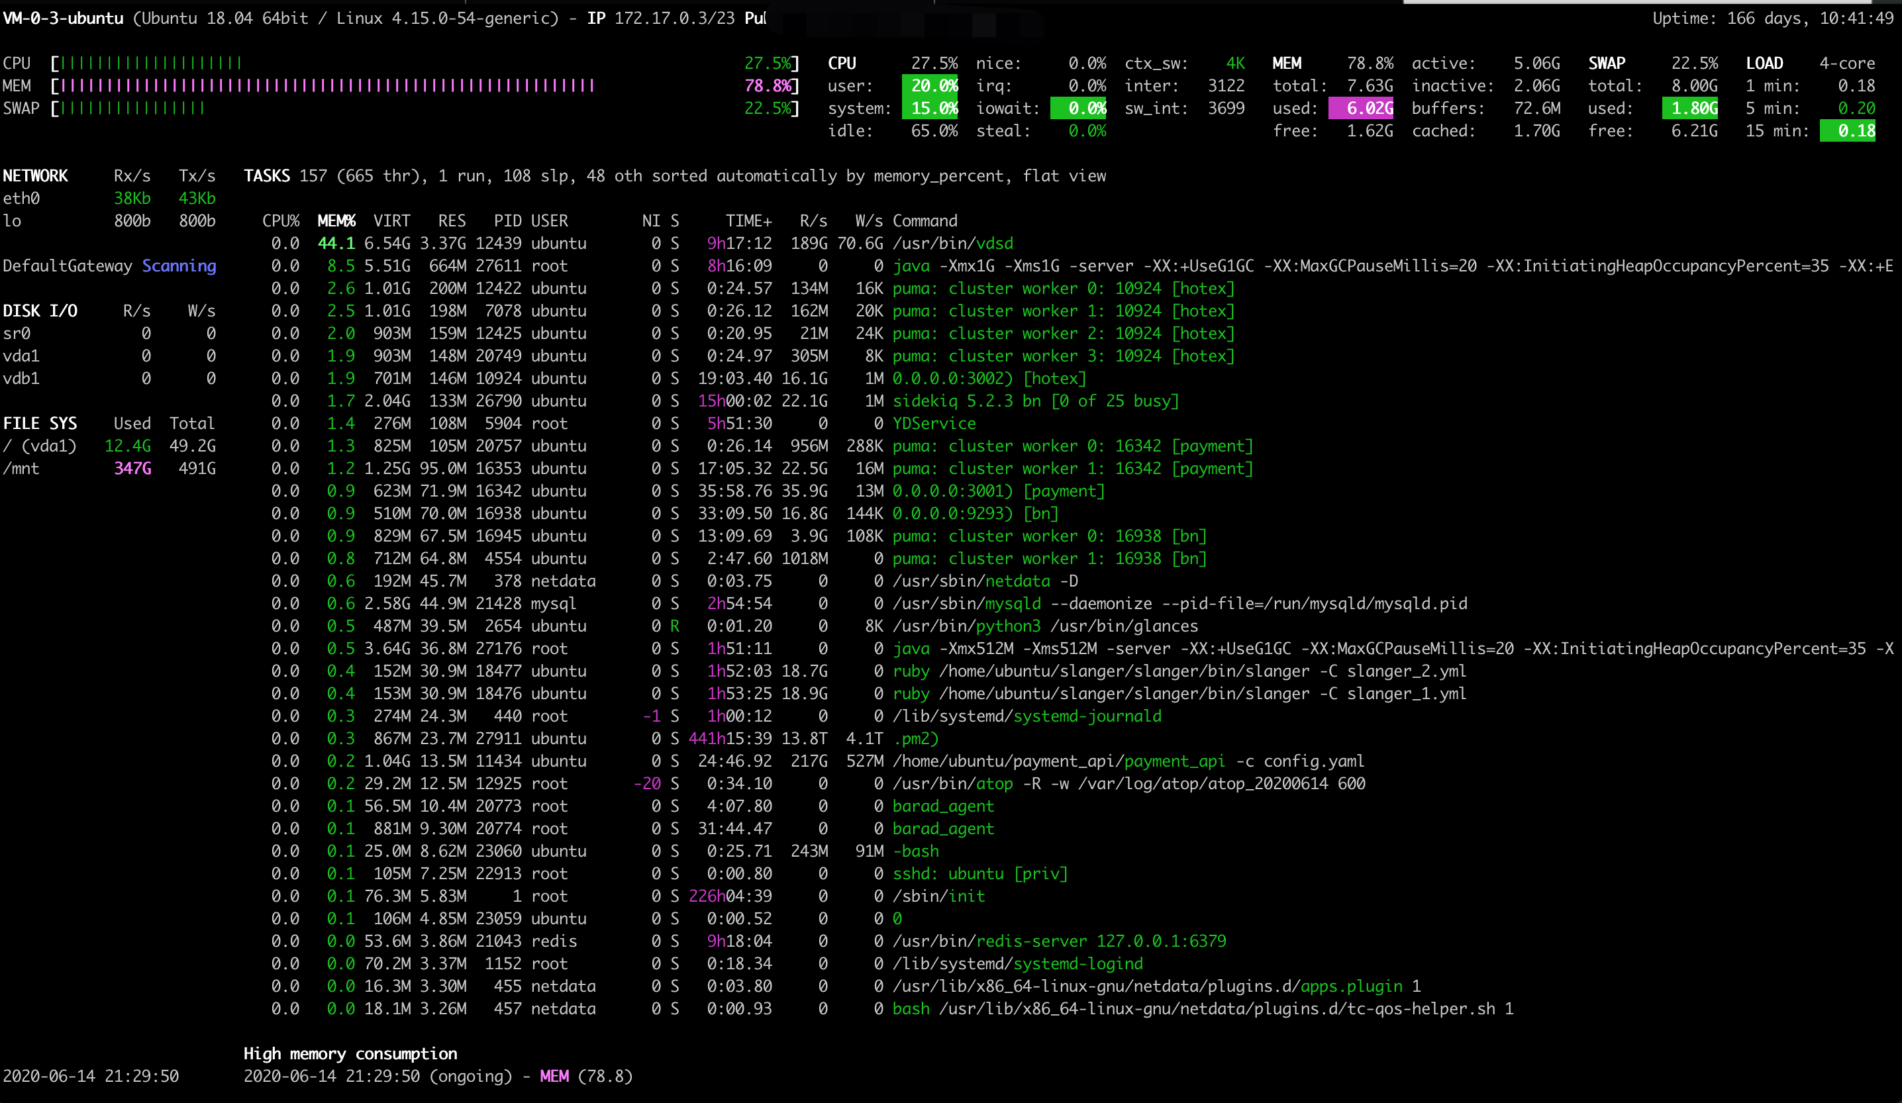Viewport: 1902px width, 1103px height.
Task: Select the python3 glances process row
Action: pos(734,626)
